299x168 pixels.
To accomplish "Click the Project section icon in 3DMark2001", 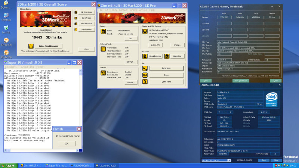I will pyautogui.click(x=103, y=31).
